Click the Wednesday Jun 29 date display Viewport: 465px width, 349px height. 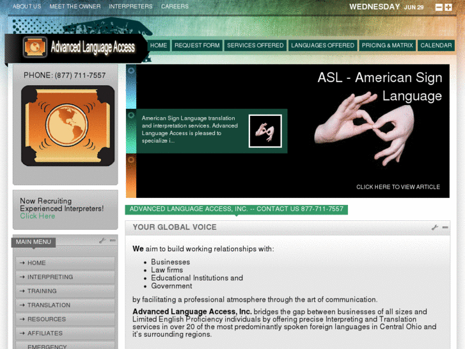[386, 7]
